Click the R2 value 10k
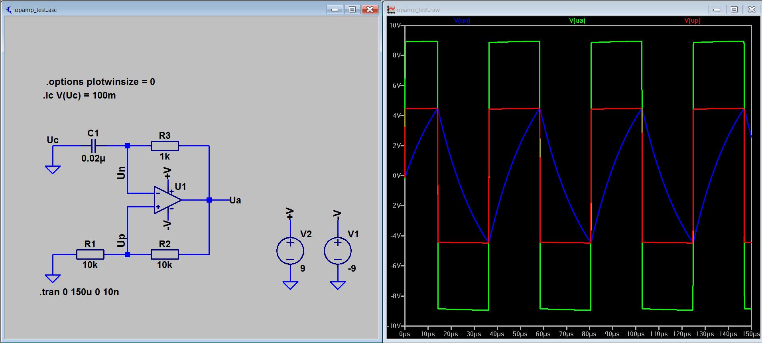This screenshot has width=762, height=343. click(x=165, y=265)
